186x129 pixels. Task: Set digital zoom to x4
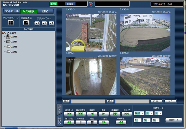(51, 23)
